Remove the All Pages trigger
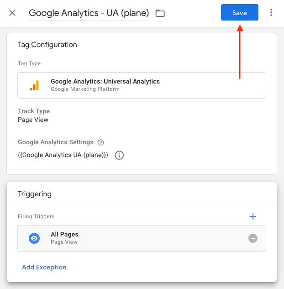Screen dimensions: 284x289 click(253, 238)
